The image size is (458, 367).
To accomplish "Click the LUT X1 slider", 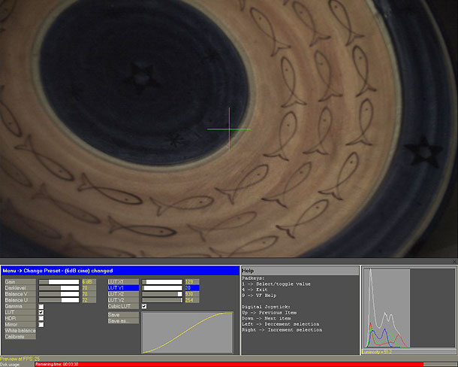I will pos(162,282).
